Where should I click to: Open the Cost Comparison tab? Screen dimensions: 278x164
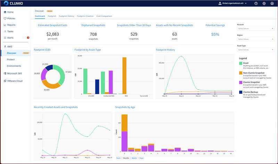coord(104,16)
